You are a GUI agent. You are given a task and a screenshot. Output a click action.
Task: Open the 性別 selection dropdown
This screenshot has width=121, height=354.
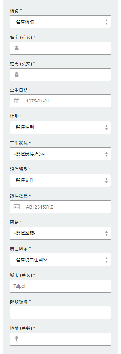60,127
